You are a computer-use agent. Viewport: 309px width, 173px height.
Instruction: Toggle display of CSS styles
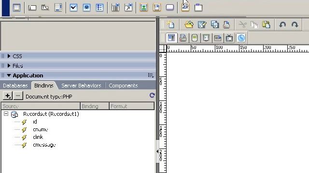pos(241,37)
